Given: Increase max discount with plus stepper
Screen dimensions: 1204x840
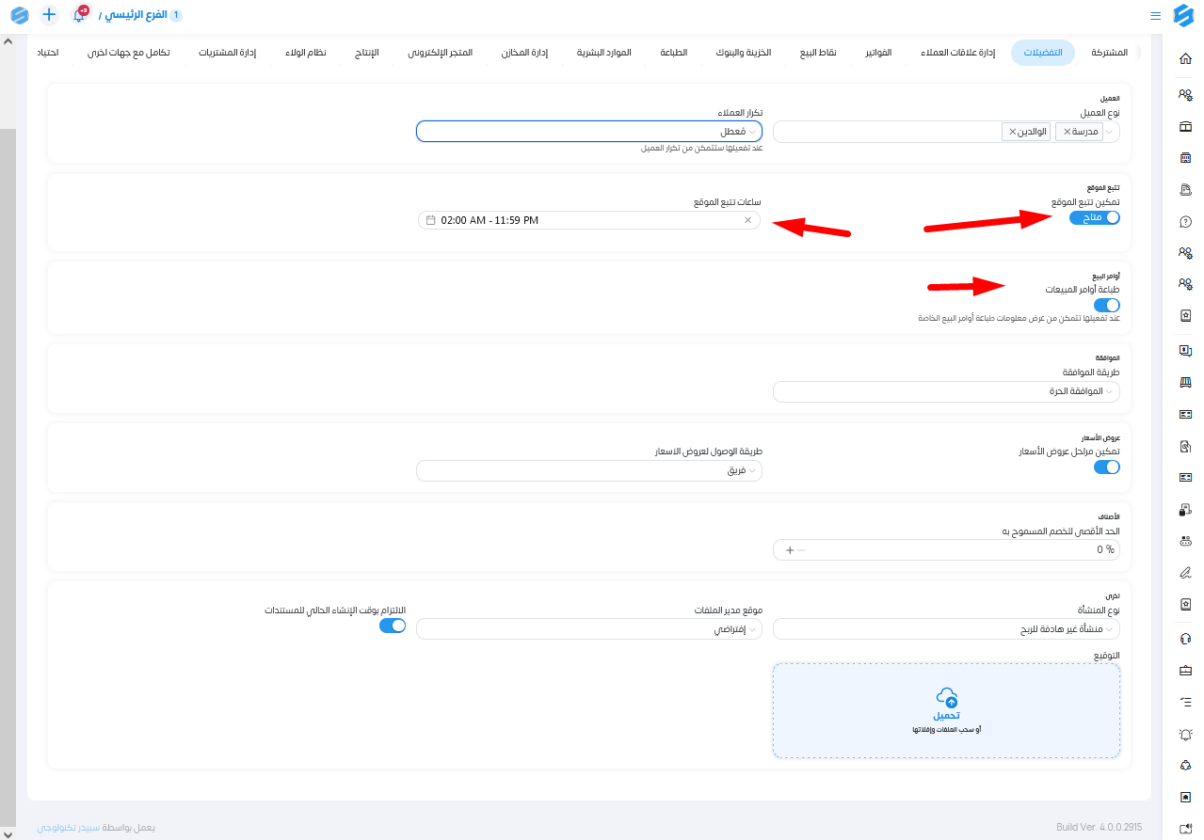Looking at the screenshot, I should click(x=789, y=549).
